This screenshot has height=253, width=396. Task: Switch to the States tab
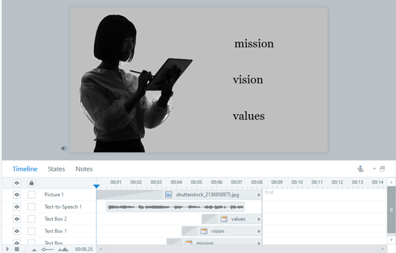point(56,169)
